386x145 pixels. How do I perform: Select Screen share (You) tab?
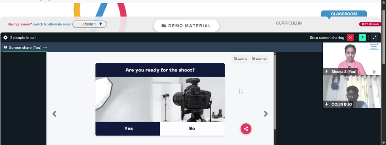coord(25,47)
